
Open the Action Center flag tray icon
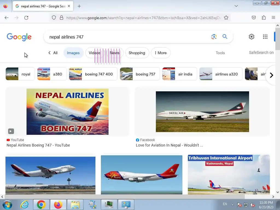pyautogui.click(x=239, y=205)
